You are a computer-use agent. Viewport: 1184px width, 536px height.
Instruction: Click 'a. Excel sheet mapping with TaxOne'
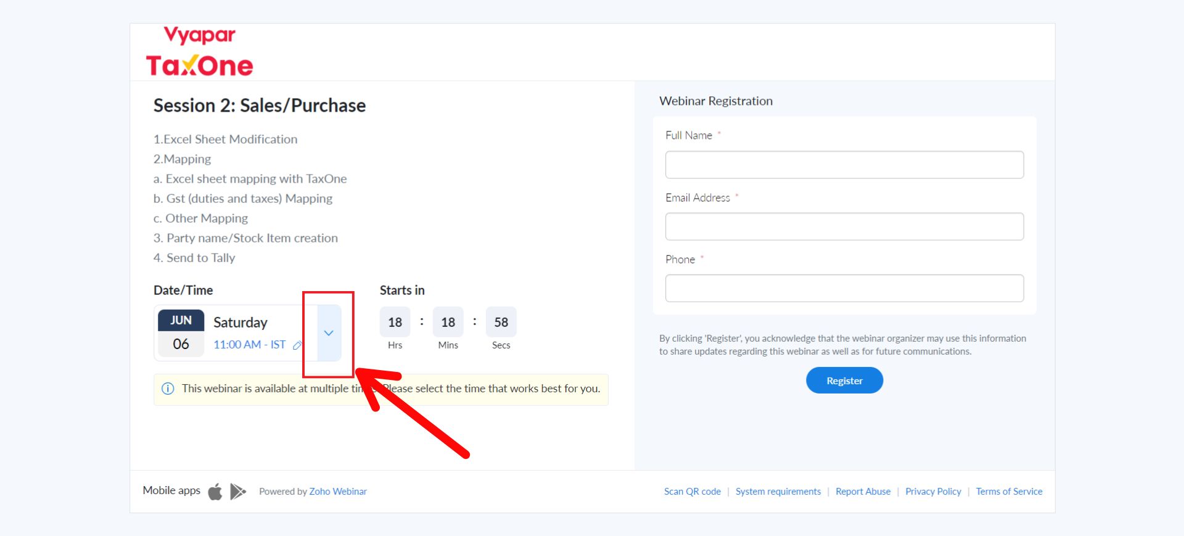250,179
